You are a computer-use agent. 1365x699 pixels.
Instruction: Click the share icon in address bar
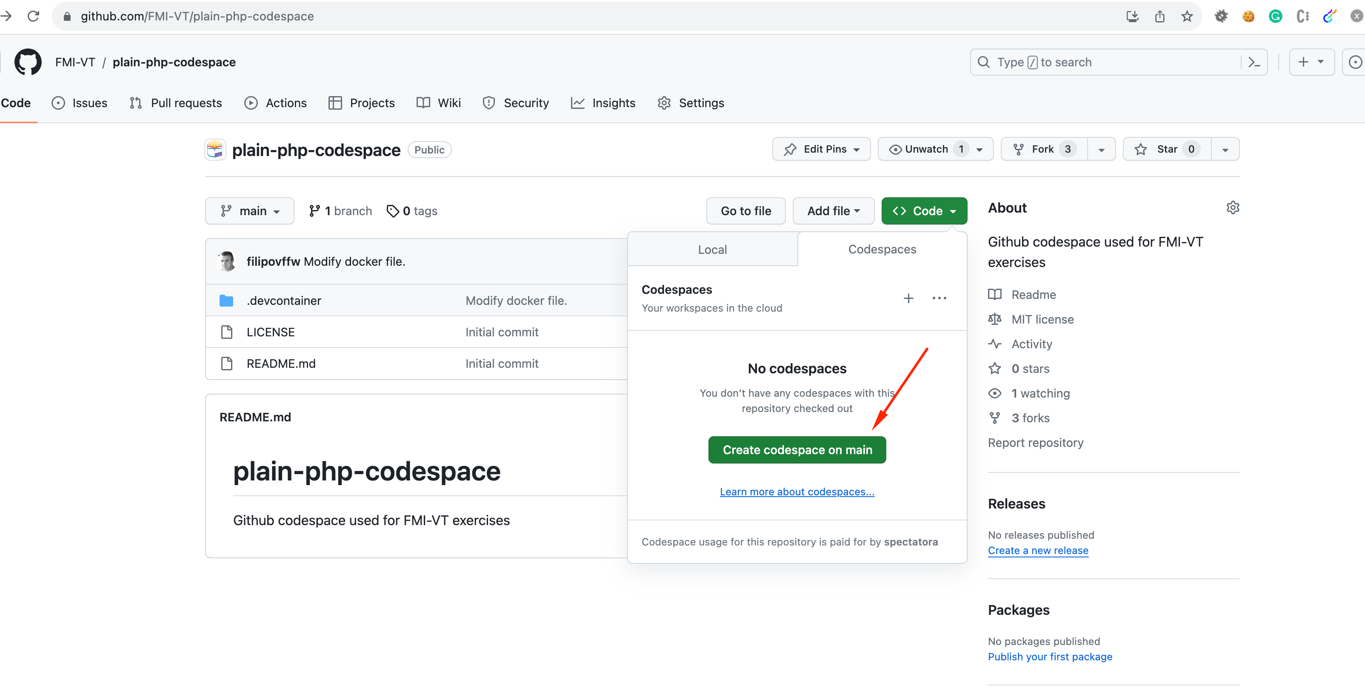point(1159,17)
